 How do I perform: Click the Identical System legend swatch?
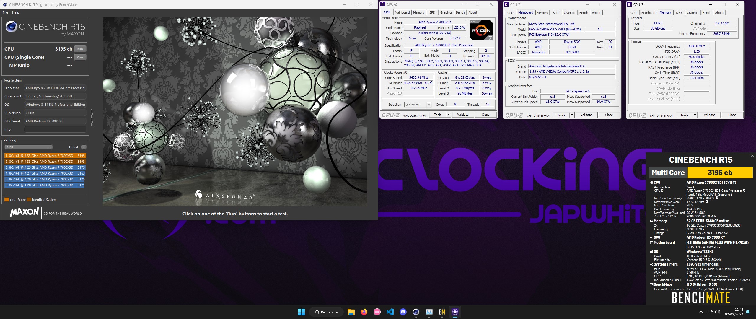tap(29, 200)
